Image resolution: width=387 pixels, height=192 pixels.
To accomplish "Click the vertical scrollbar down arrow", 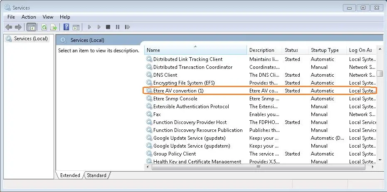I will 380,160.
